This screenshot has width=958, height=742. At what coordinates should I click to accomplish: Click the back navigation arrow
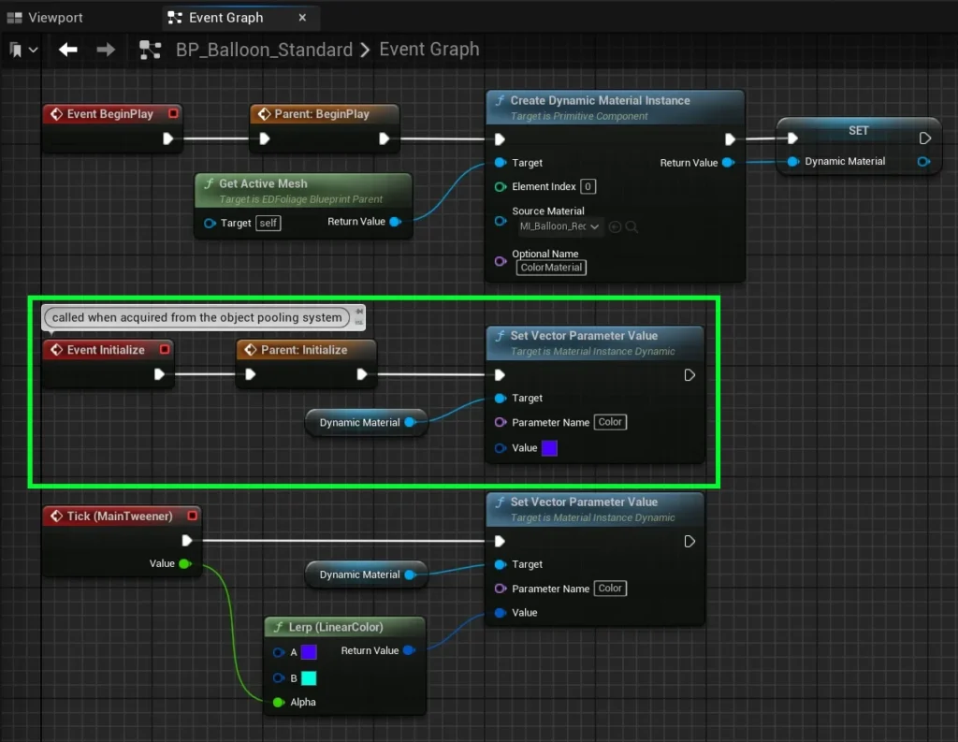click(x=67, y=50)
